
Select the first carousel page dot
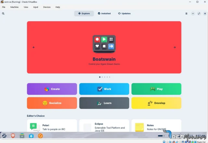[100, 77]
